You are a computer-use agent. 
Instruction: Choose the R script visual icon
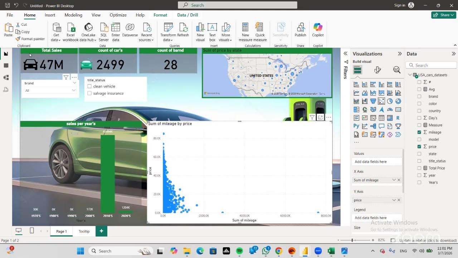398,118
